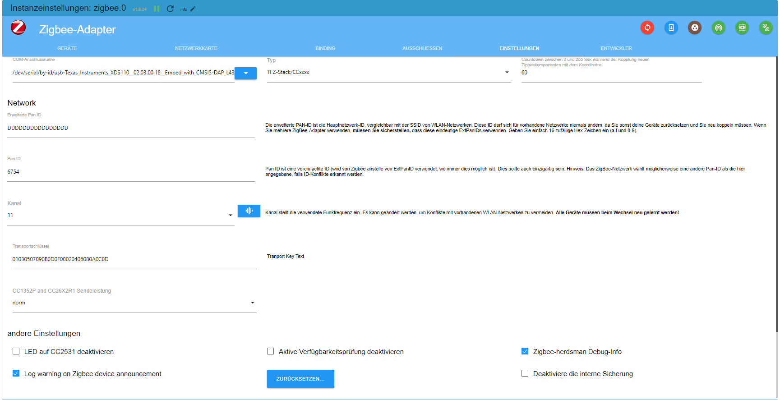Click the Zigbee-Adapter title text

(78, 30)
